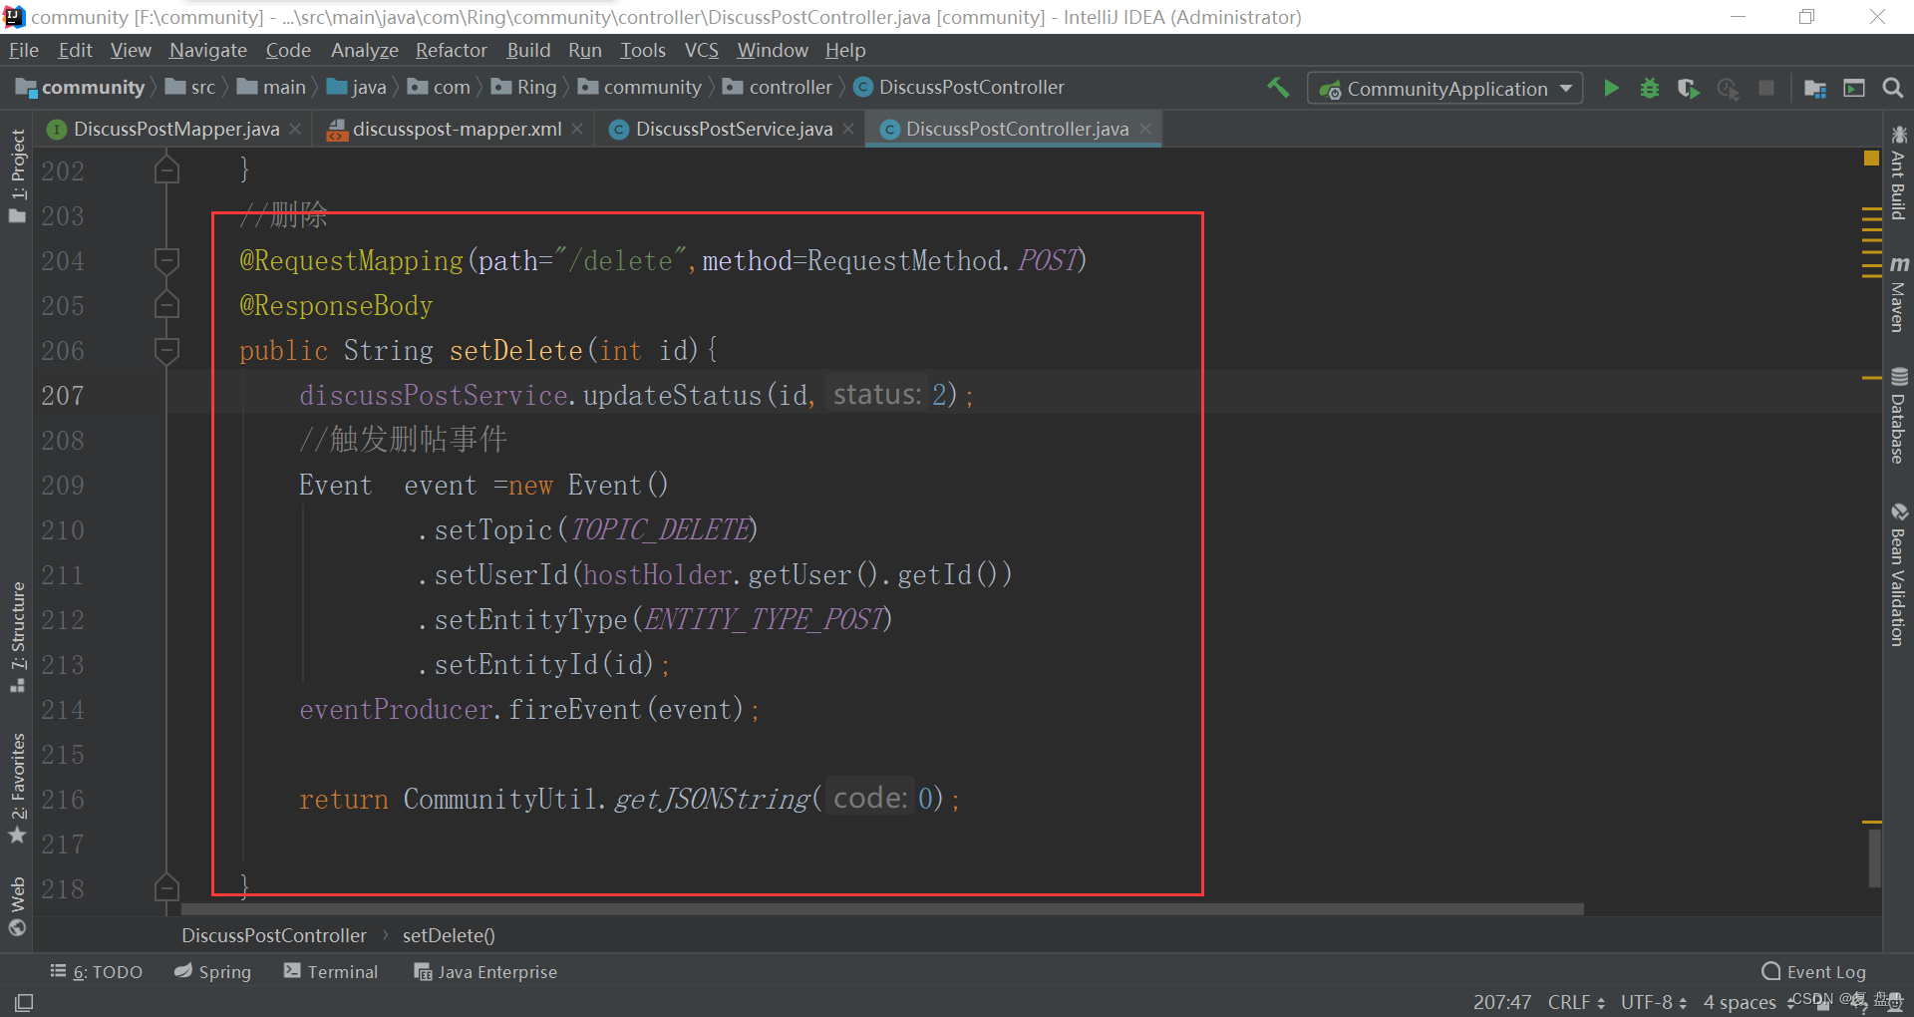Click DiscussPostController breadcrumb in navigation bar
This screenshot has height=1017, width=1914.
pyautogui.click(x=959, y=88)
